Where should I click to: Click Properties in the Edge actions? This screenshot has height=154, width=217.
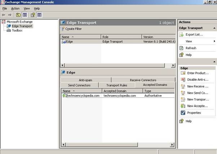click(194, 113)
